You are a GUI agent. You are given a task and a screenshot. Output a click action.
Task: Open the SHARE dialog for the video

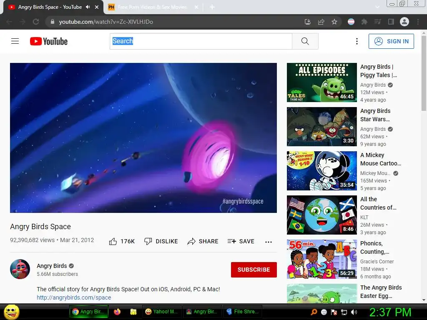tap(203, 241)
